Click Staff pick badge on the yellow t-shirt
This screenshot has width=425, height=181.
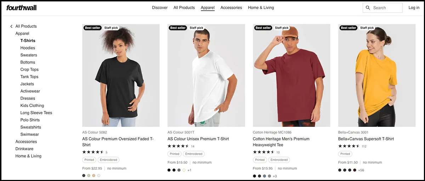click(x=367, y=28)
